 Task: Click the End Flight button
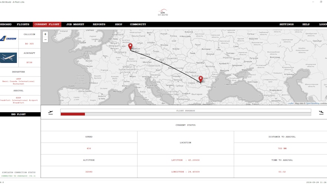pyautogui.click(x=20, y=114)
